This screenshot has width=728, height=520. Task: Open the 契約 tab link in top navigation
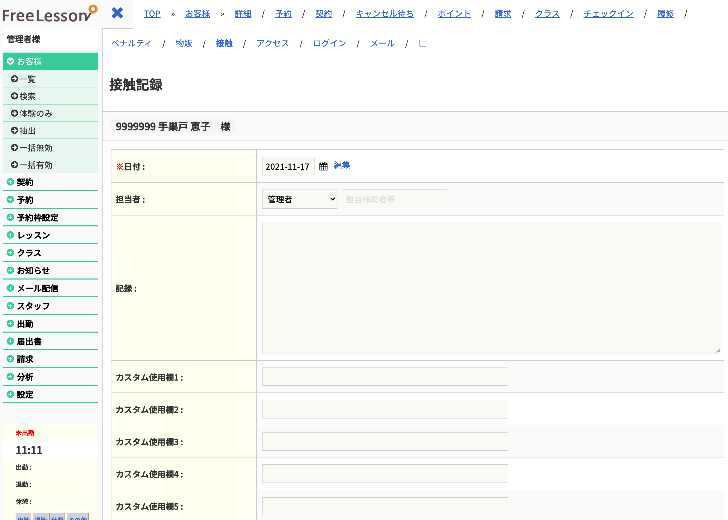click(324, 14)
